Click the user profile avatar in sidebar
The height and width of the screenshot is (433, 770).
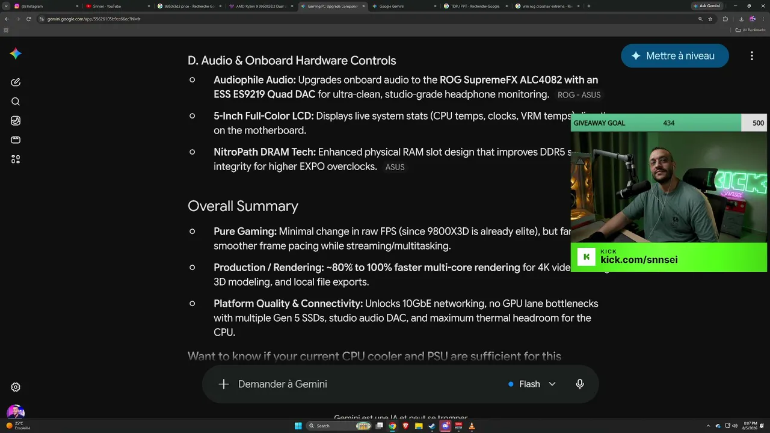point(16,413)
